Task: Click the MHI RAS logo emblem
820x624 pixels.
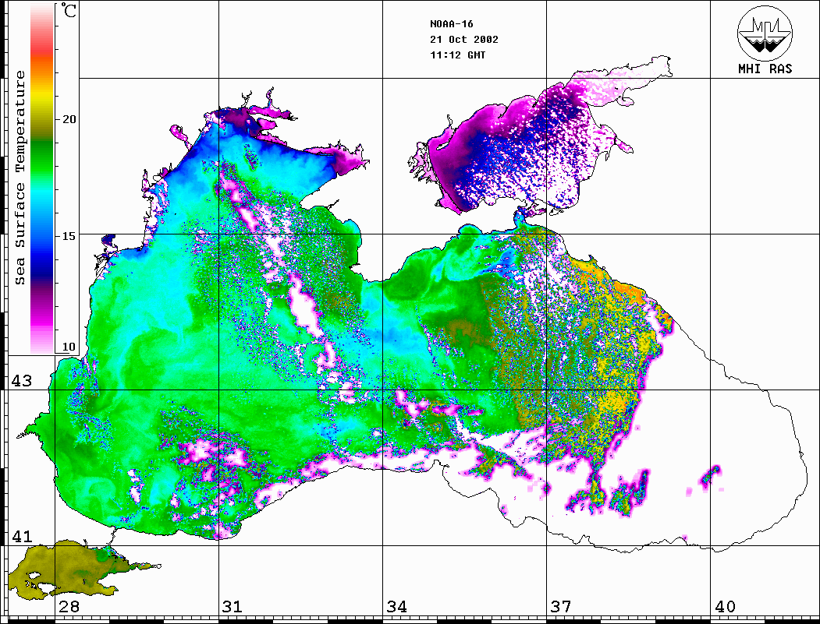Action: [x=765, y=33]
